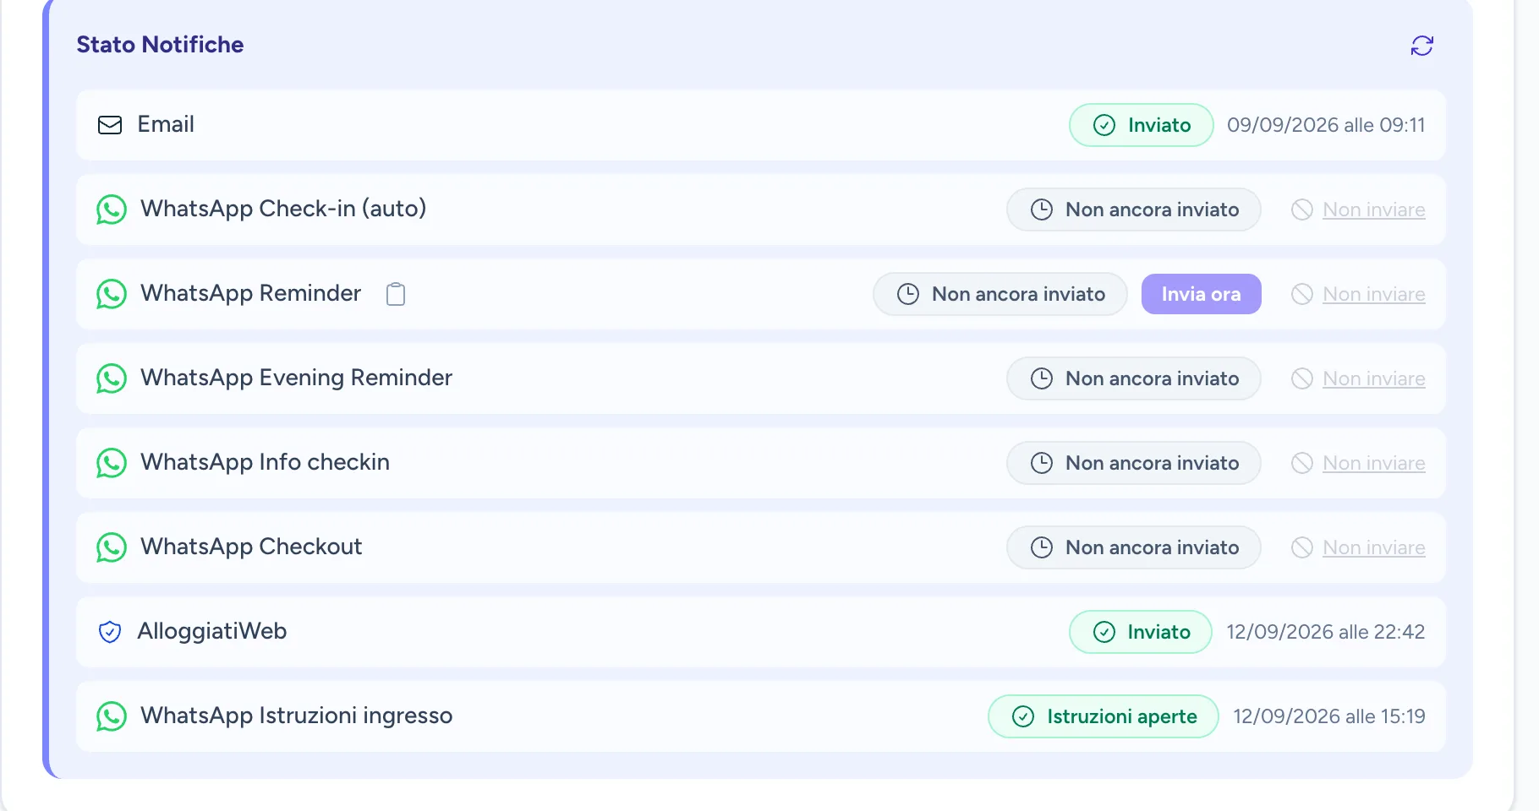This screenshot has width=1539, height=811.
Task: Click the Stato Notifiche heading
Action: pos(160,45)
